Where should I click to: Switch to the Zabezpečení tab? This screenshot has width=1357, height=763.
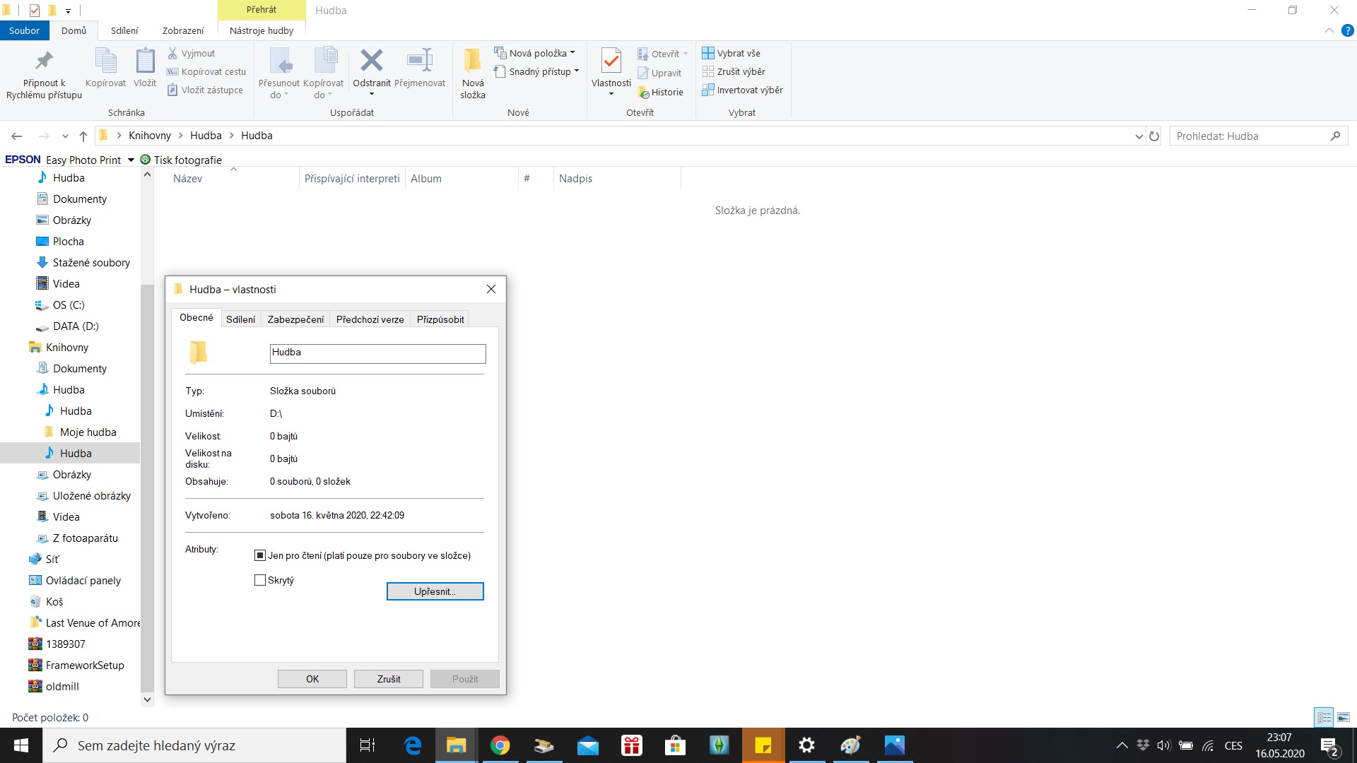coord(295,319)
